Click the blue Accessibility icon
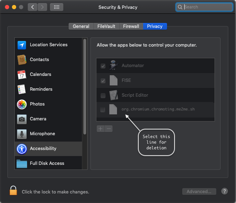The image size is (236, 203). click(22, 149)
